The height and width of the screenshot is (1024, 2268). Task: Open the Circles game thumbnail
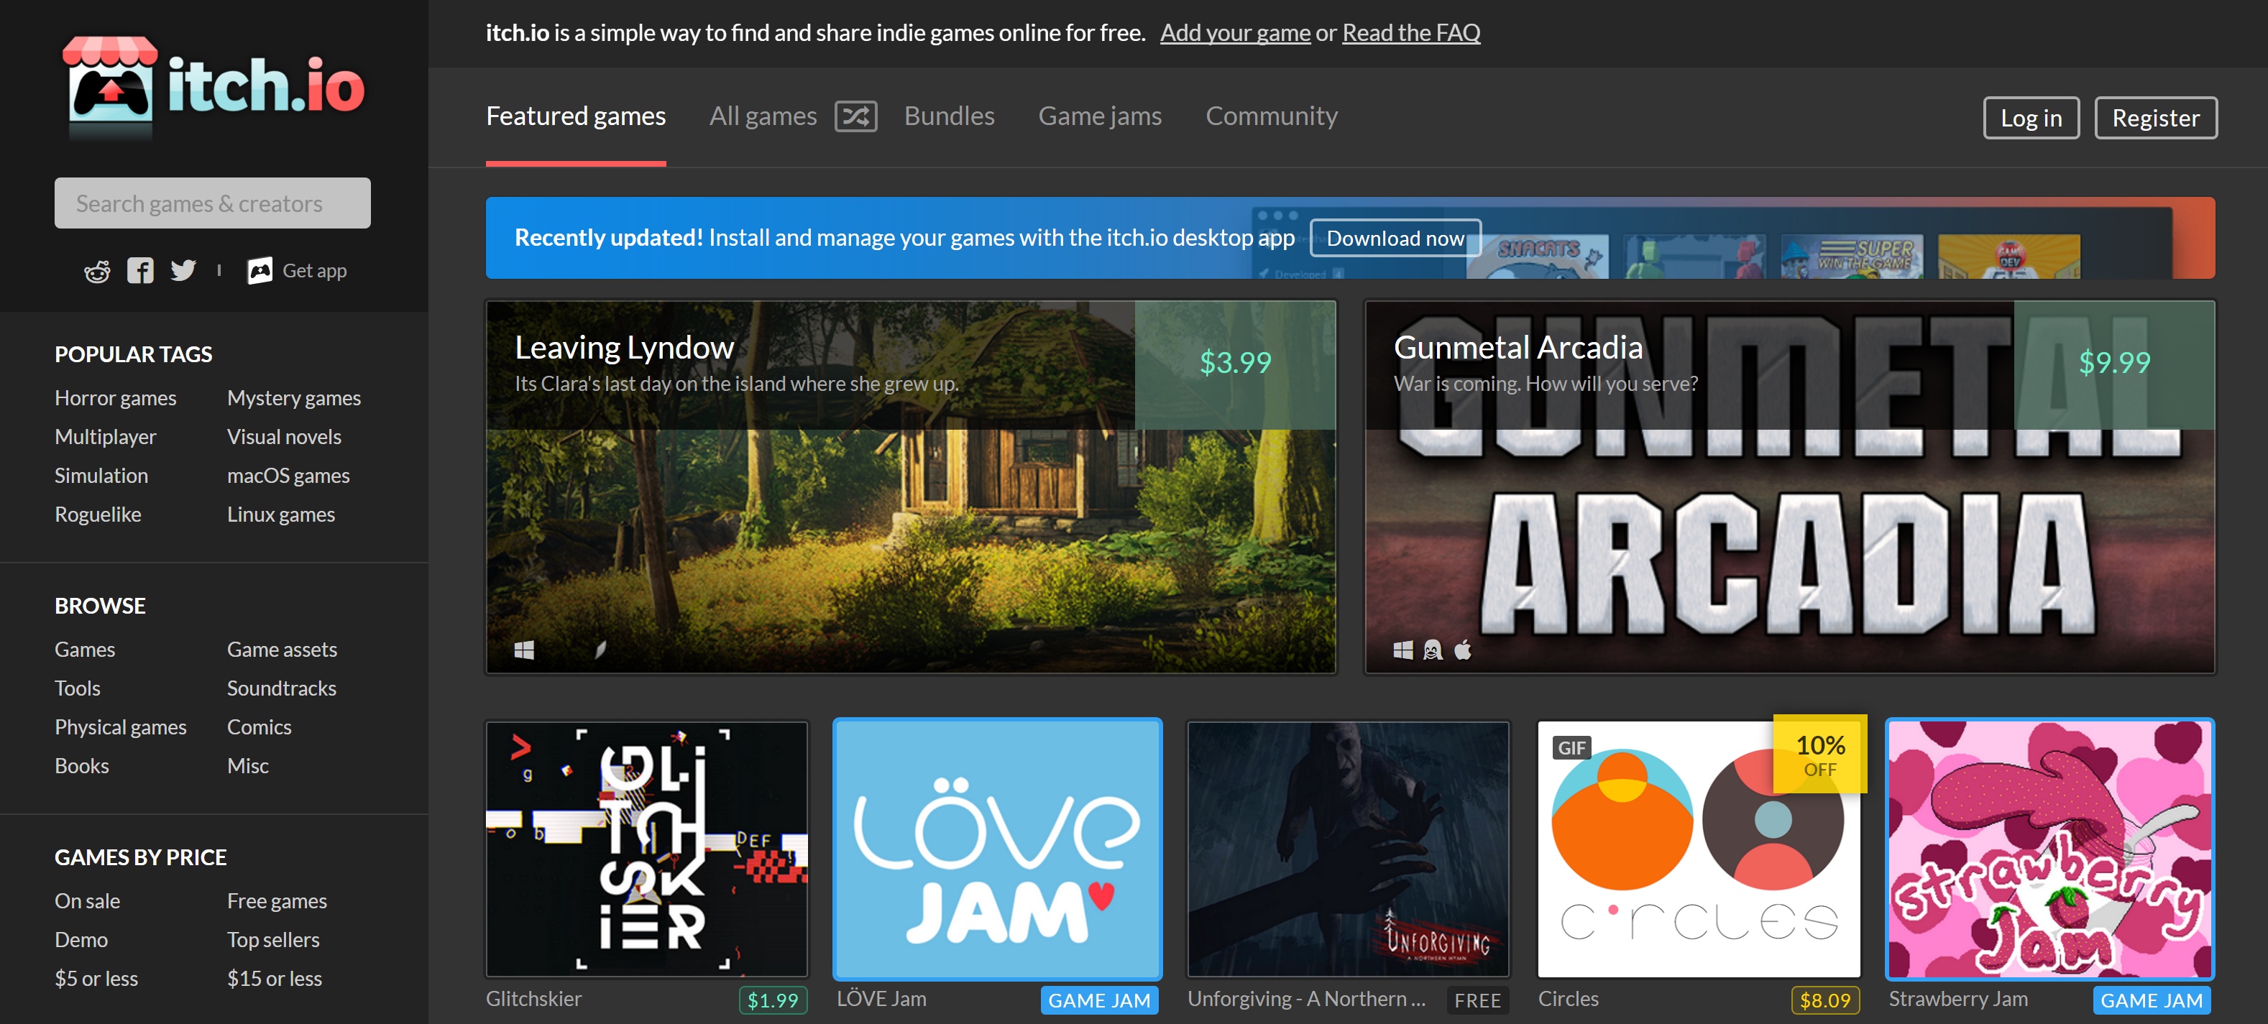pos(1699,849)
